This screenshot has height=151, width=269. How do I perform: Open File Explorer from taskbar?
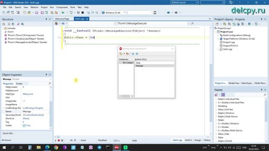click(38, 147)
